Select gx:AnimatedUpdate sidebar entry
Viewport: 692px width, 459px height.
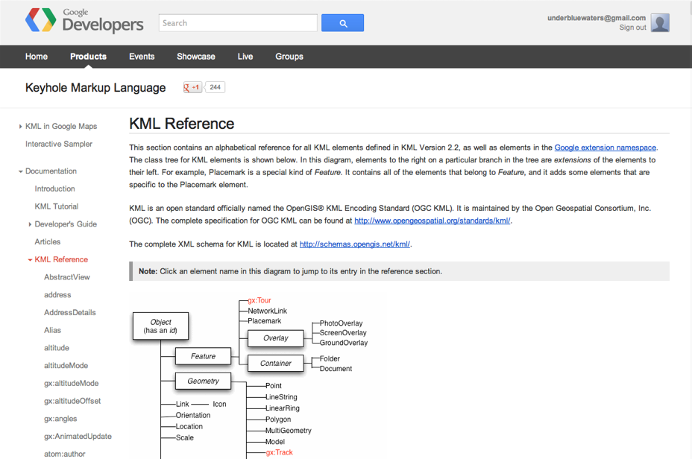pos(78,436)
